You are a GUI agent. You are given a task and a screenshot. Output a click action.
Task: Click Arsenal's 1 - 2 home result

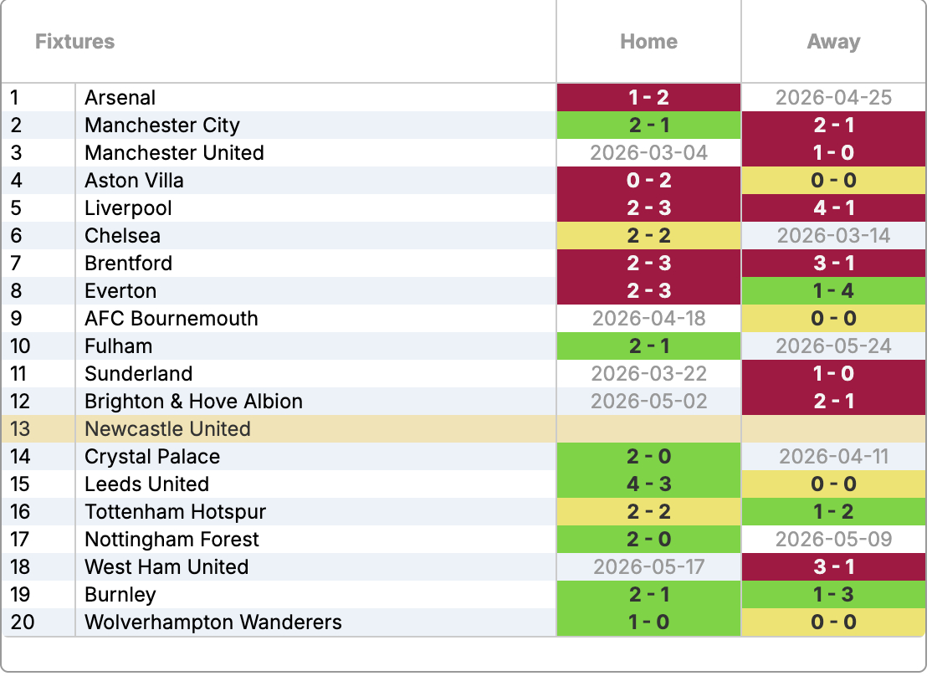tap(648, 98)
